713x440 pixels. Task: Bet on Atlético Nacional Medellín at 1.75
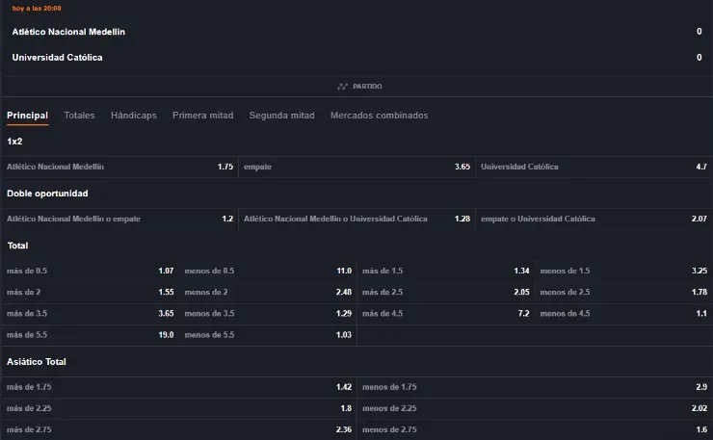[x=119, y=167]
